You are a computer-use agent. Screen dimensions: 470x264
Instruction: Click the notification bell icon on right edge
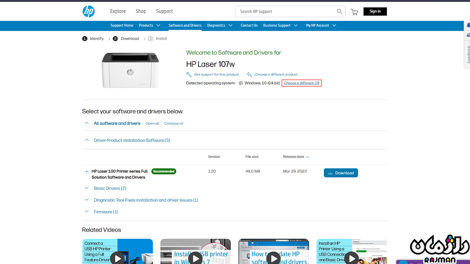(468, 25)
